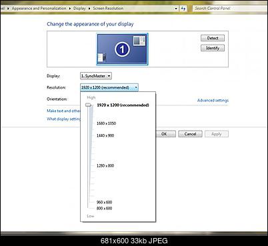268x246 pixels.
Task: Choose the 960 x 600 resolution
Action: [x=104, y=202]
